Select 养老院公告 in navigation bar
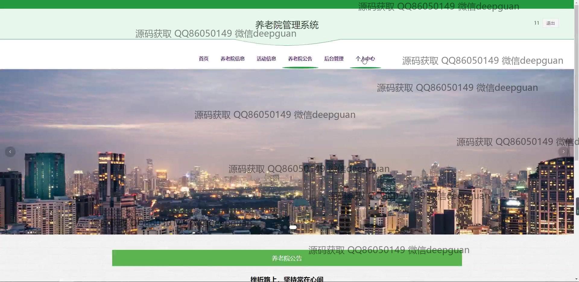The width and height of the screenshot is (579, 282). tap(300, 59)
